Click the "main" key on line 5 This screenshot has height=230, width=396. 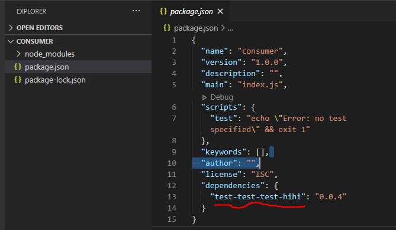pyautogui.click(x=214, y=85)
